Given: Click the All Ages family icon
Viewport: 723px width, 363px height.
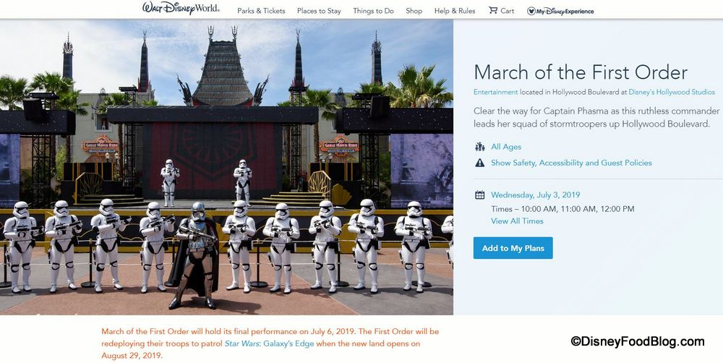Looking at the screenshot, I should pyautogui.click(x=479, y=147).
